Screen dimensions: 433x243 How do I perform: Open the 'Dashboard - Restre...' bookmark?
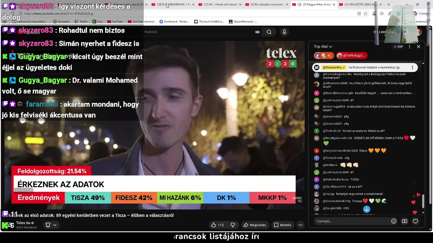174,22
